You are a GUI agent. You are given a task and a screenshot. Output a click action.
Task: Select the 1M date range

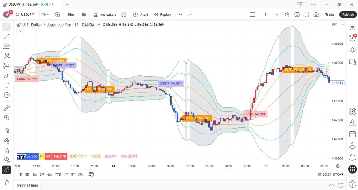point(35,174)
